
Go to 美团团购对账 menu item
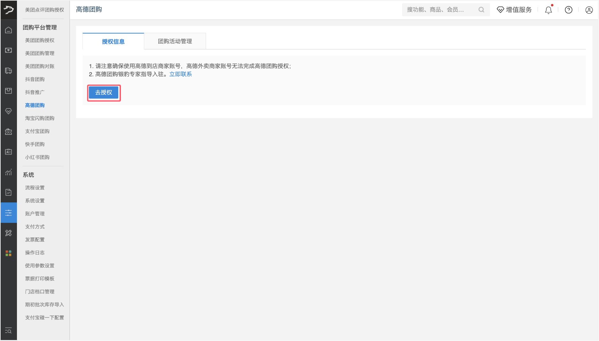click(40, 66)
